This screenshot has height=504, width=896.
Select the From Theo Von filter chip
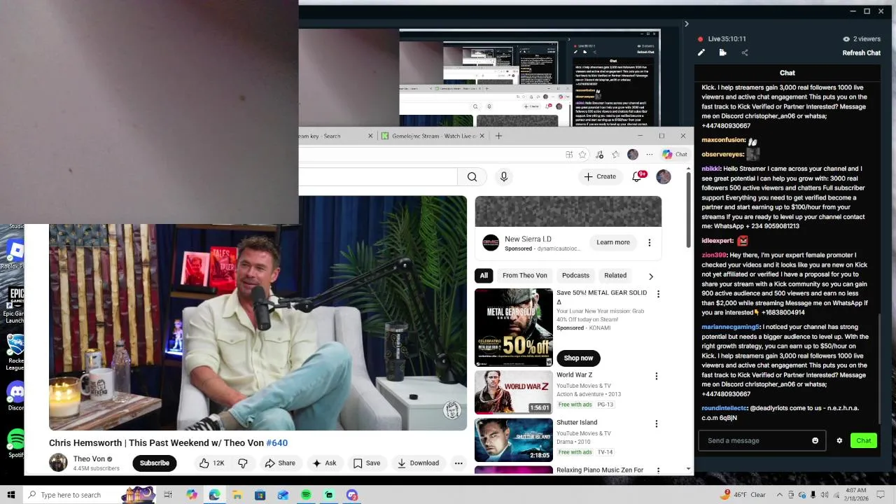524,275
